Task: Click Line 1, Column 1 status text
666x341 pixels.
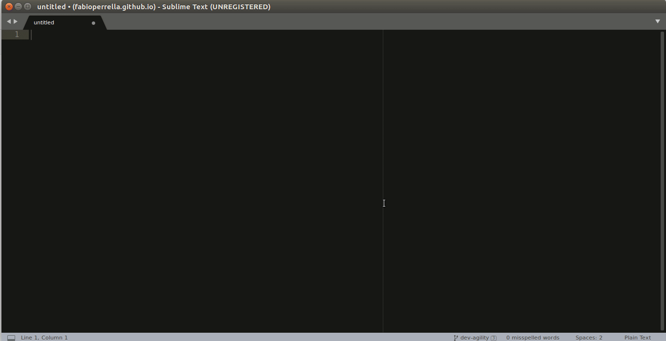Action: click(44, 338)
